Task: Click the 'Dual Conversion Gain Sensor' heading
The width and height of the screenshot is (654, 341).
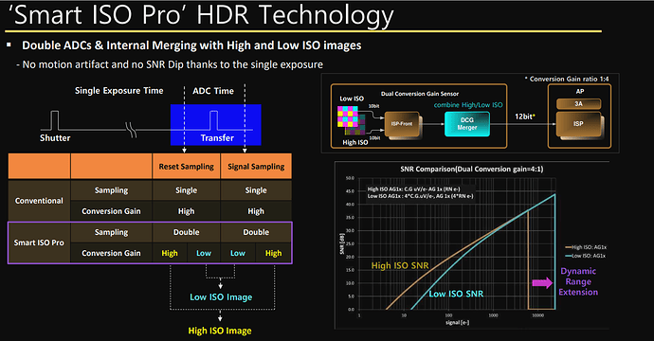Action: coord(420,94)
